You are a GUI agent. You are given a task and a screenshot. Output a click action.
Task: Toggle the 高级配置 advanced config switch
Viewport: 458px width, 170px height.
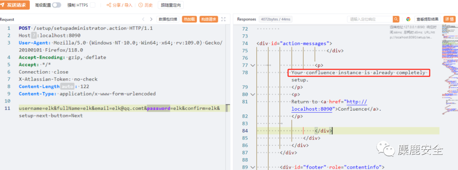57,5
